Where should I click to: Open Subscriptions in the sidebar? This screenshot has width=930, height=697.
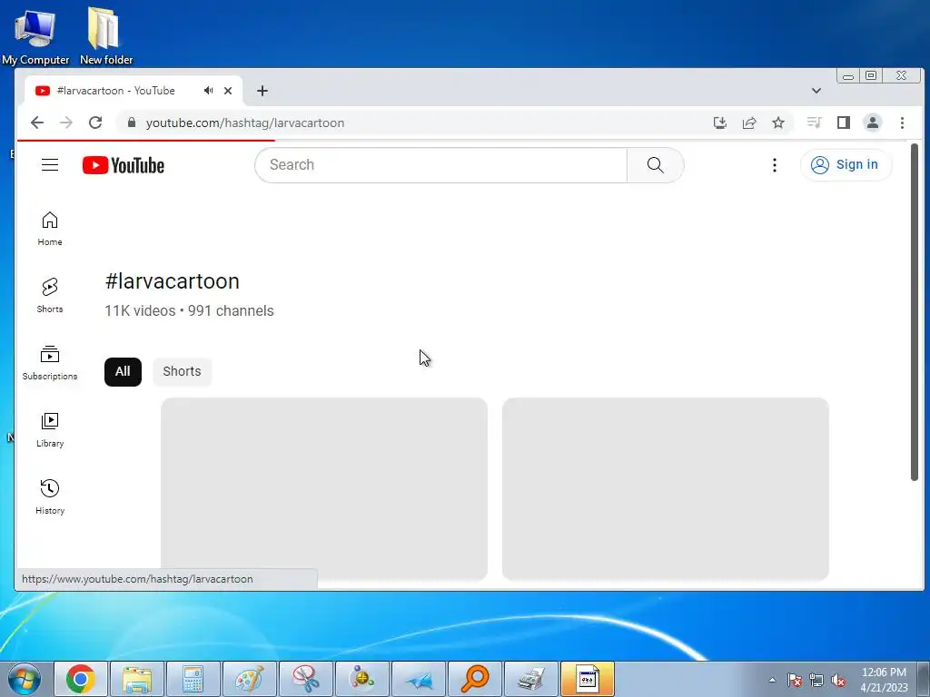click(50, 363)
